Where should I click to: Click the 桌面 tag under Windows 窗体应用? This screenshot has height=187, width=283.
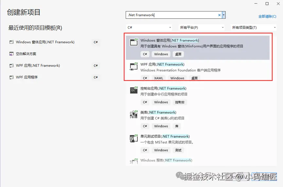click(178, 54)
